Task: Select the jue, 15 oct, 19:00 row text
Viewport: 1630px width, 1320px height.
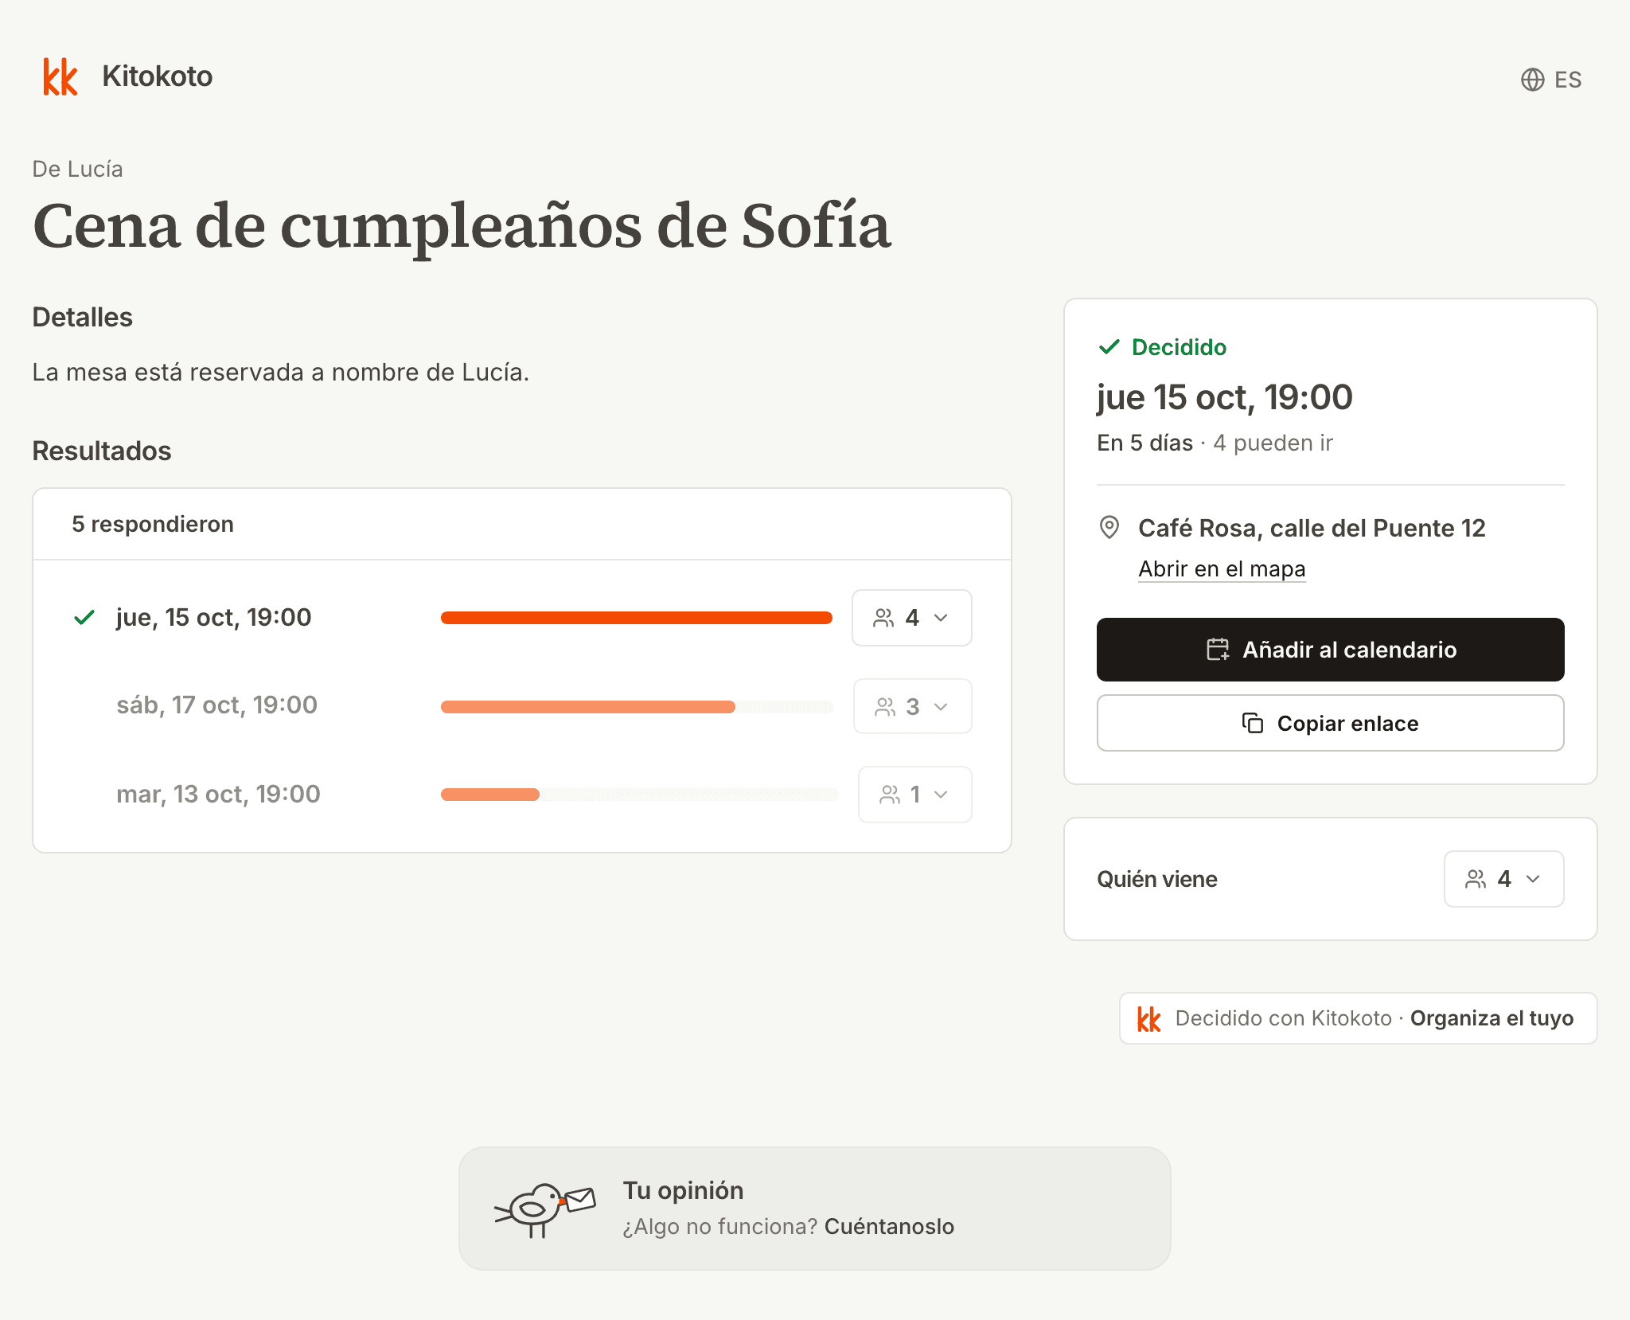Action: coord(213,618)
